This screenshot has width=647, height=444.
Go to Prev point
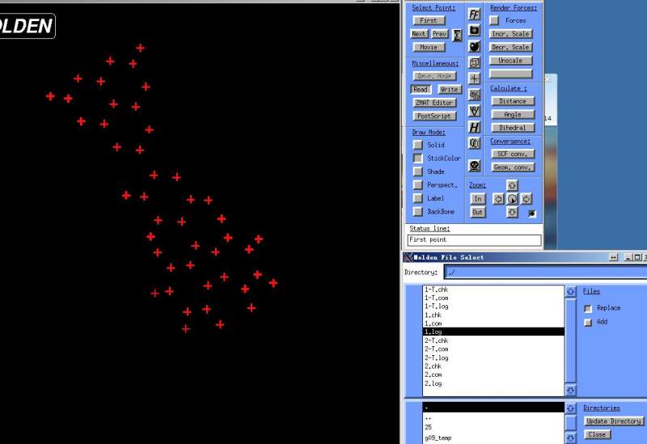tap(440, 34)
